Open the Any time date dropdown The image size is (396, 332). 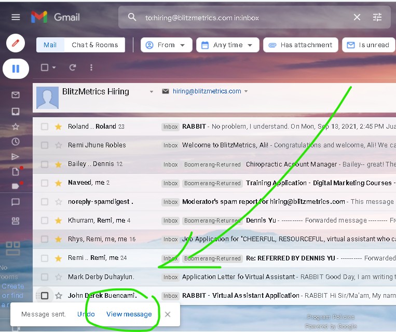(228, 45)
